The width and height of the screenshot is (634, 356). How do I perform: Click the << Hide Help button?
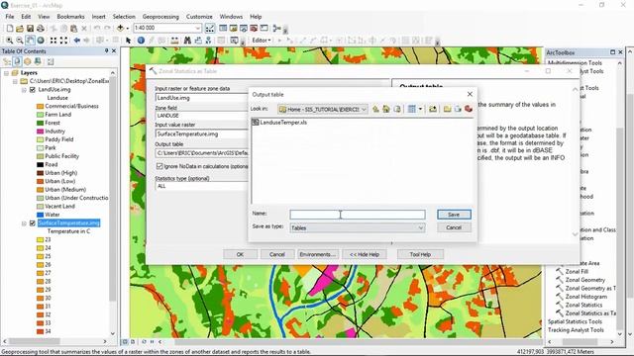pyautogui.click(x=365, y=255)
